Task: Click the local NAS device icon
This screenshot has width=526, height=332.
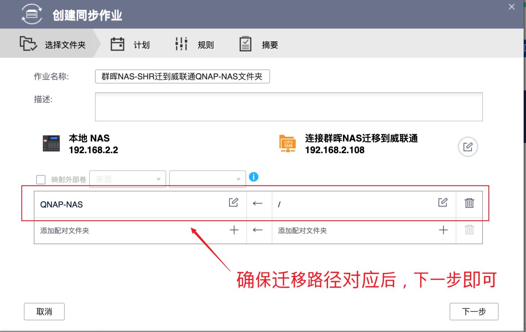Action: (52, 144)
